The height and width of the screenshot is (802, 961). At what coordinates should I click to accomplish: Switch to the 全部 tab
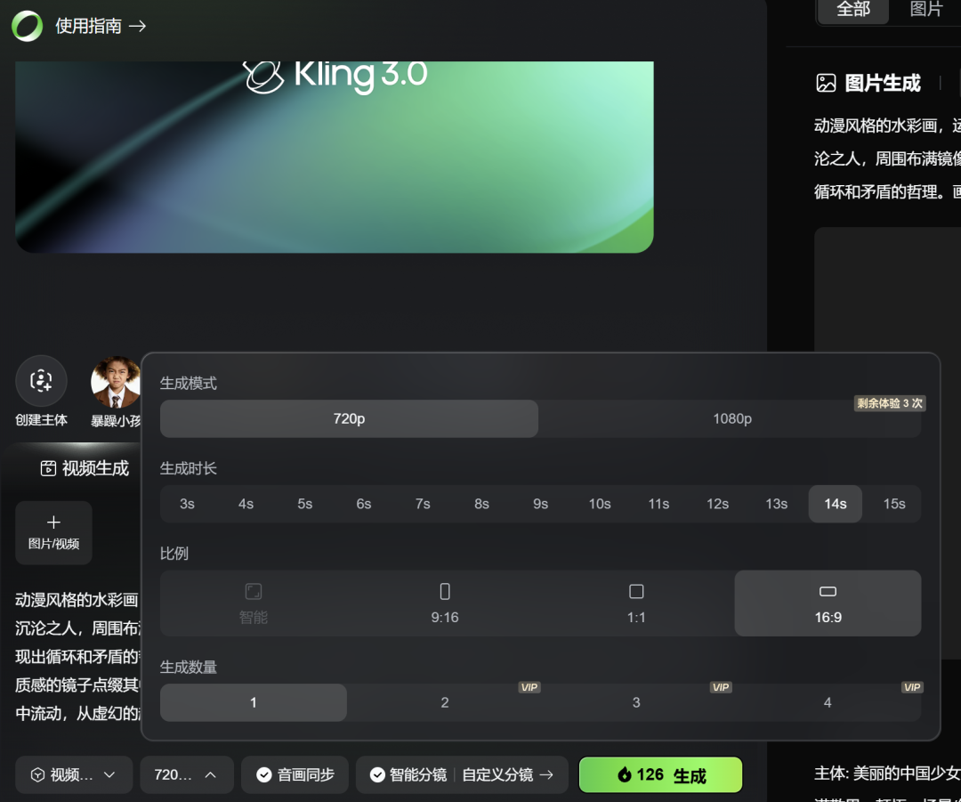[x=853, y=10]
